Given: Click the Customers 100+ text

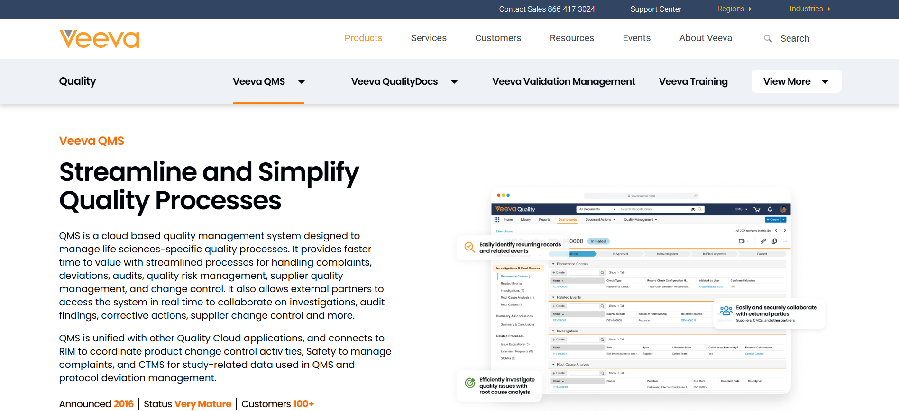Looking at the screenshot, I should [277, 404].
